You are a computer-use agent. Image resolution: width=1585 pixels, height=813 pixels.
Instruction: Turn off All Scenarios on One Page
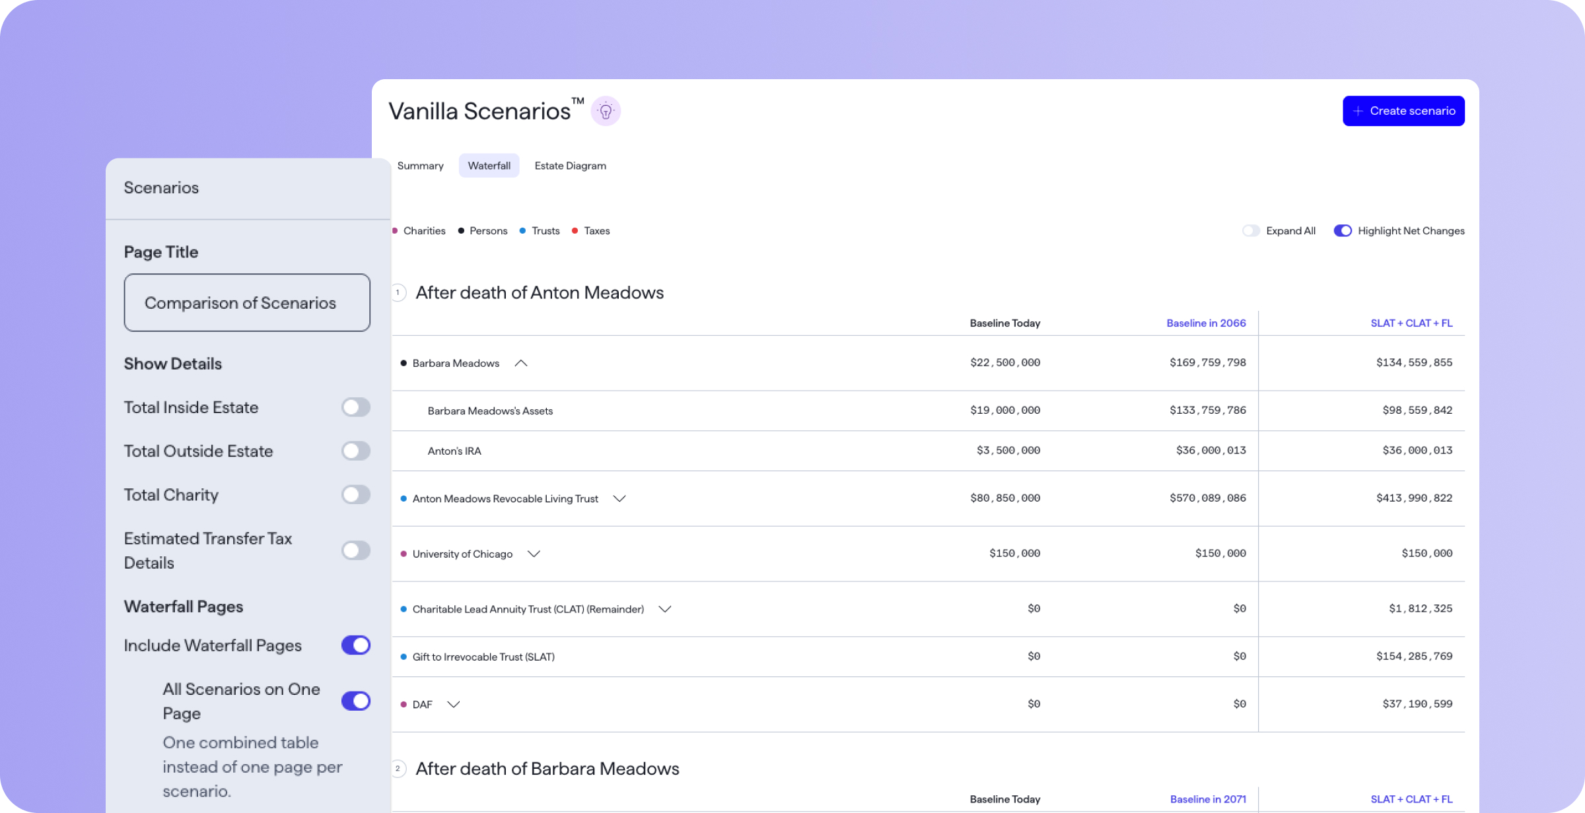click(x=356, y=701)
